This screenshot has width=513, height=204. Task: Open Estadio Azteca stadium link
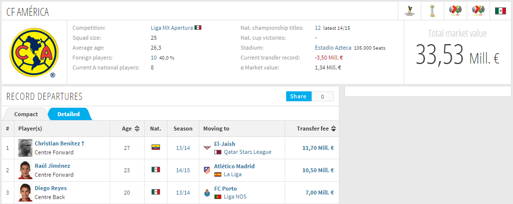click(333, 48)
